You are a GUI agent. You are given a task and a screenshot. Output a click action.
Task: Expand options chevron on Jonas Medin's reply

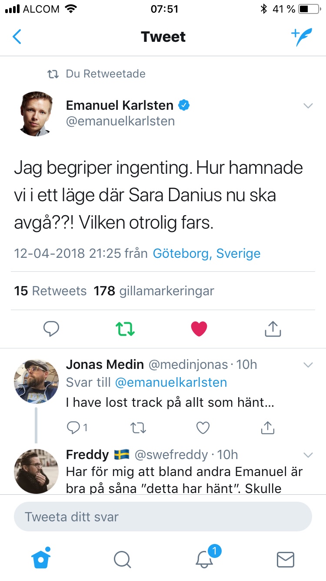[308, 365]
